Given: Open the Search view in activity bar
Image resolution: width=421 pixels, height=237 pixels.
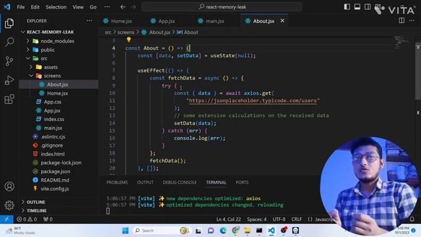Looking at the screenshot, I should coord(9,42).
